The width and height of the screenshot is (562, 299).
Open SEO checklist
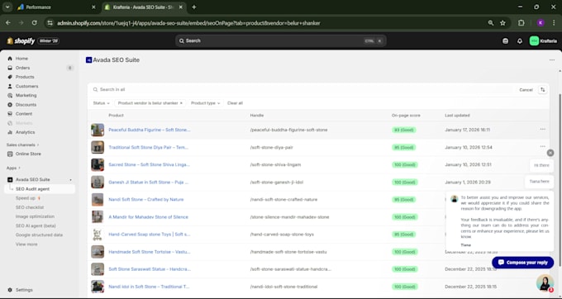(x=30, y=207)
